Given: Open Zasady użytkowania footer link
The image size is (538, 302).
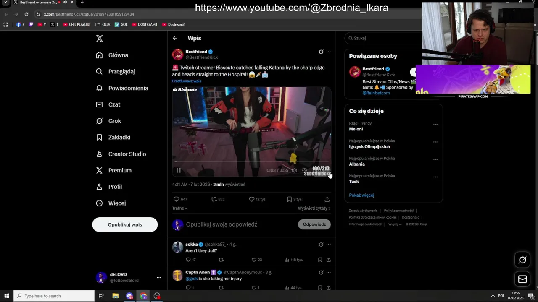Looking at the screenshot, I should pyautogui.click(x=363, y=211).
